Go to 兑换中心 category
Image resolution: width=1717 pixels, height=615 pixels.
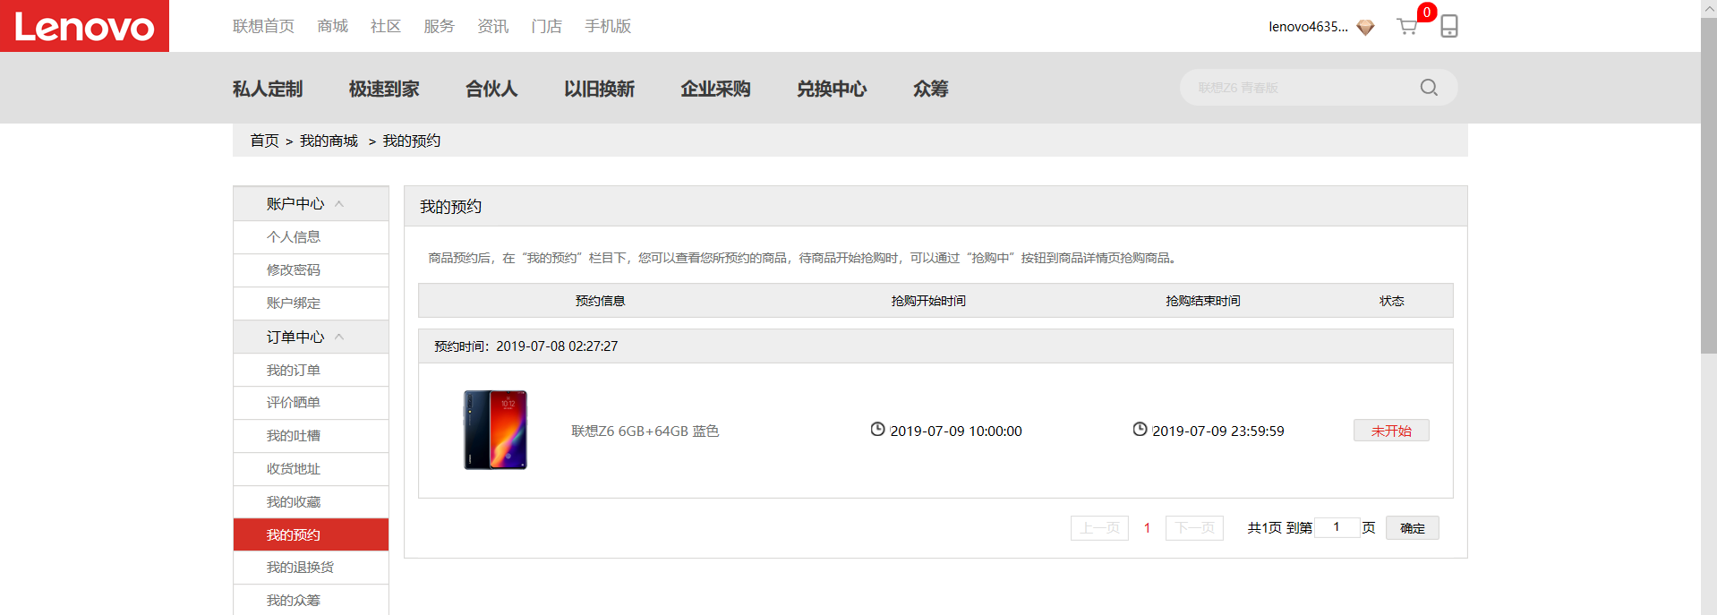tap(832, 89)
